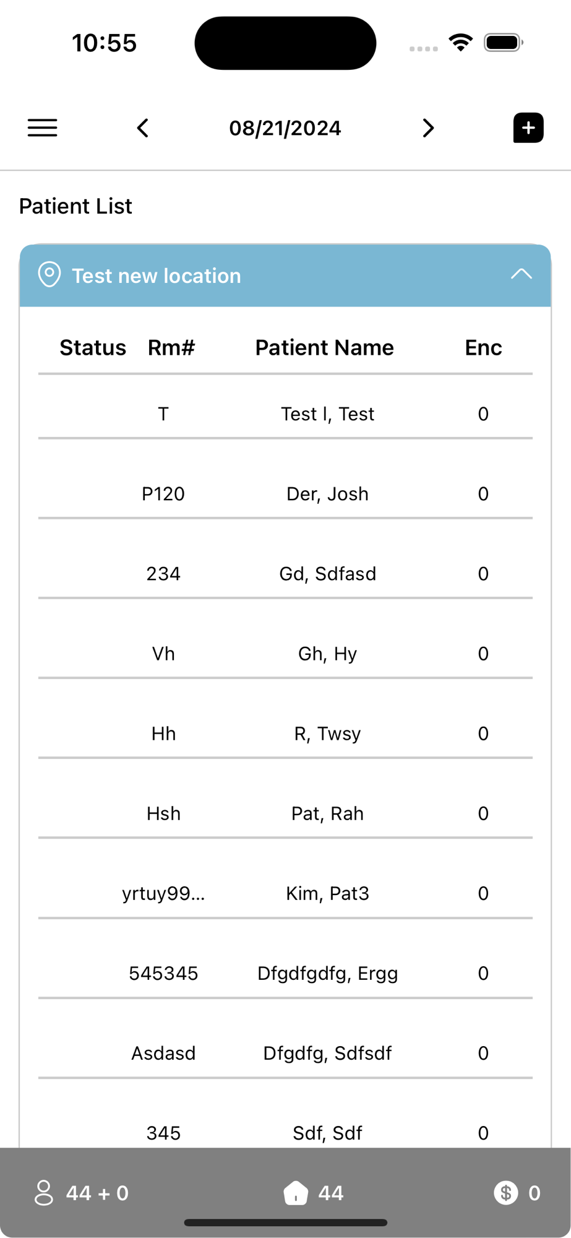Tap the location pin icon
571x1238 pixels.
(49, 274)
